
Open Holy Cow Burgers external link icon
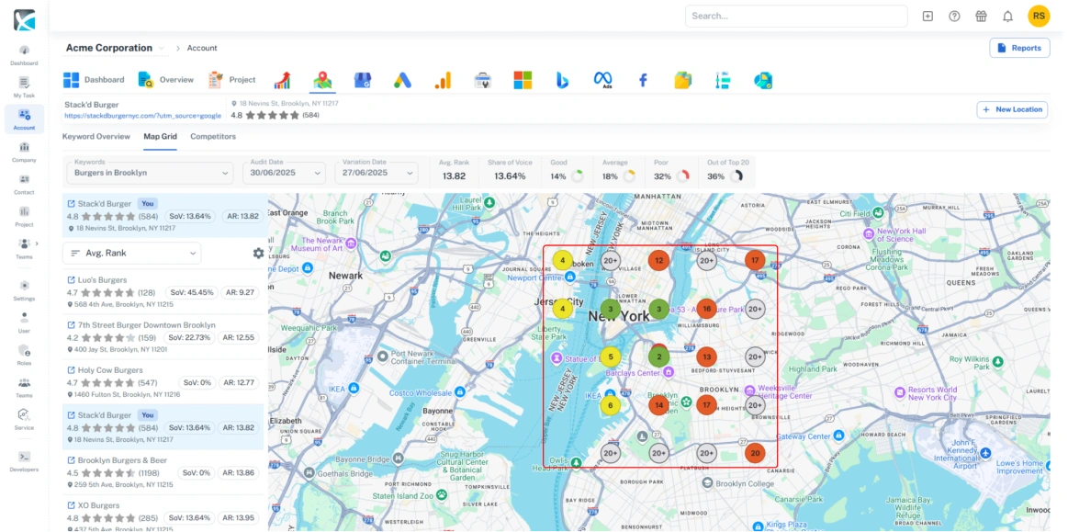[71, 370]
